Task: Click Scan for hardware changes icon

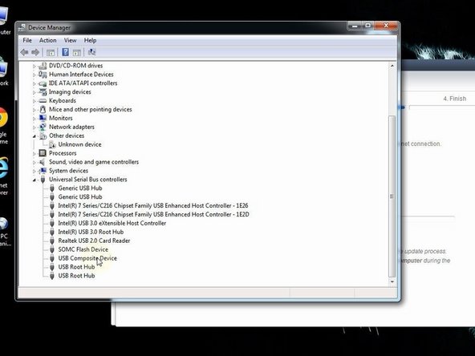Action: tap(91, 52)
